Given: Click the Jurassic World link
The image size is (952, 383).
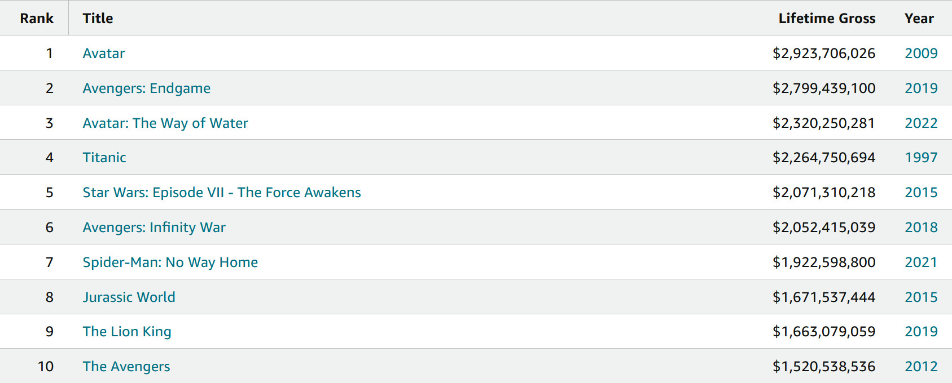Looking at the screenshot, I should (129, 297).
